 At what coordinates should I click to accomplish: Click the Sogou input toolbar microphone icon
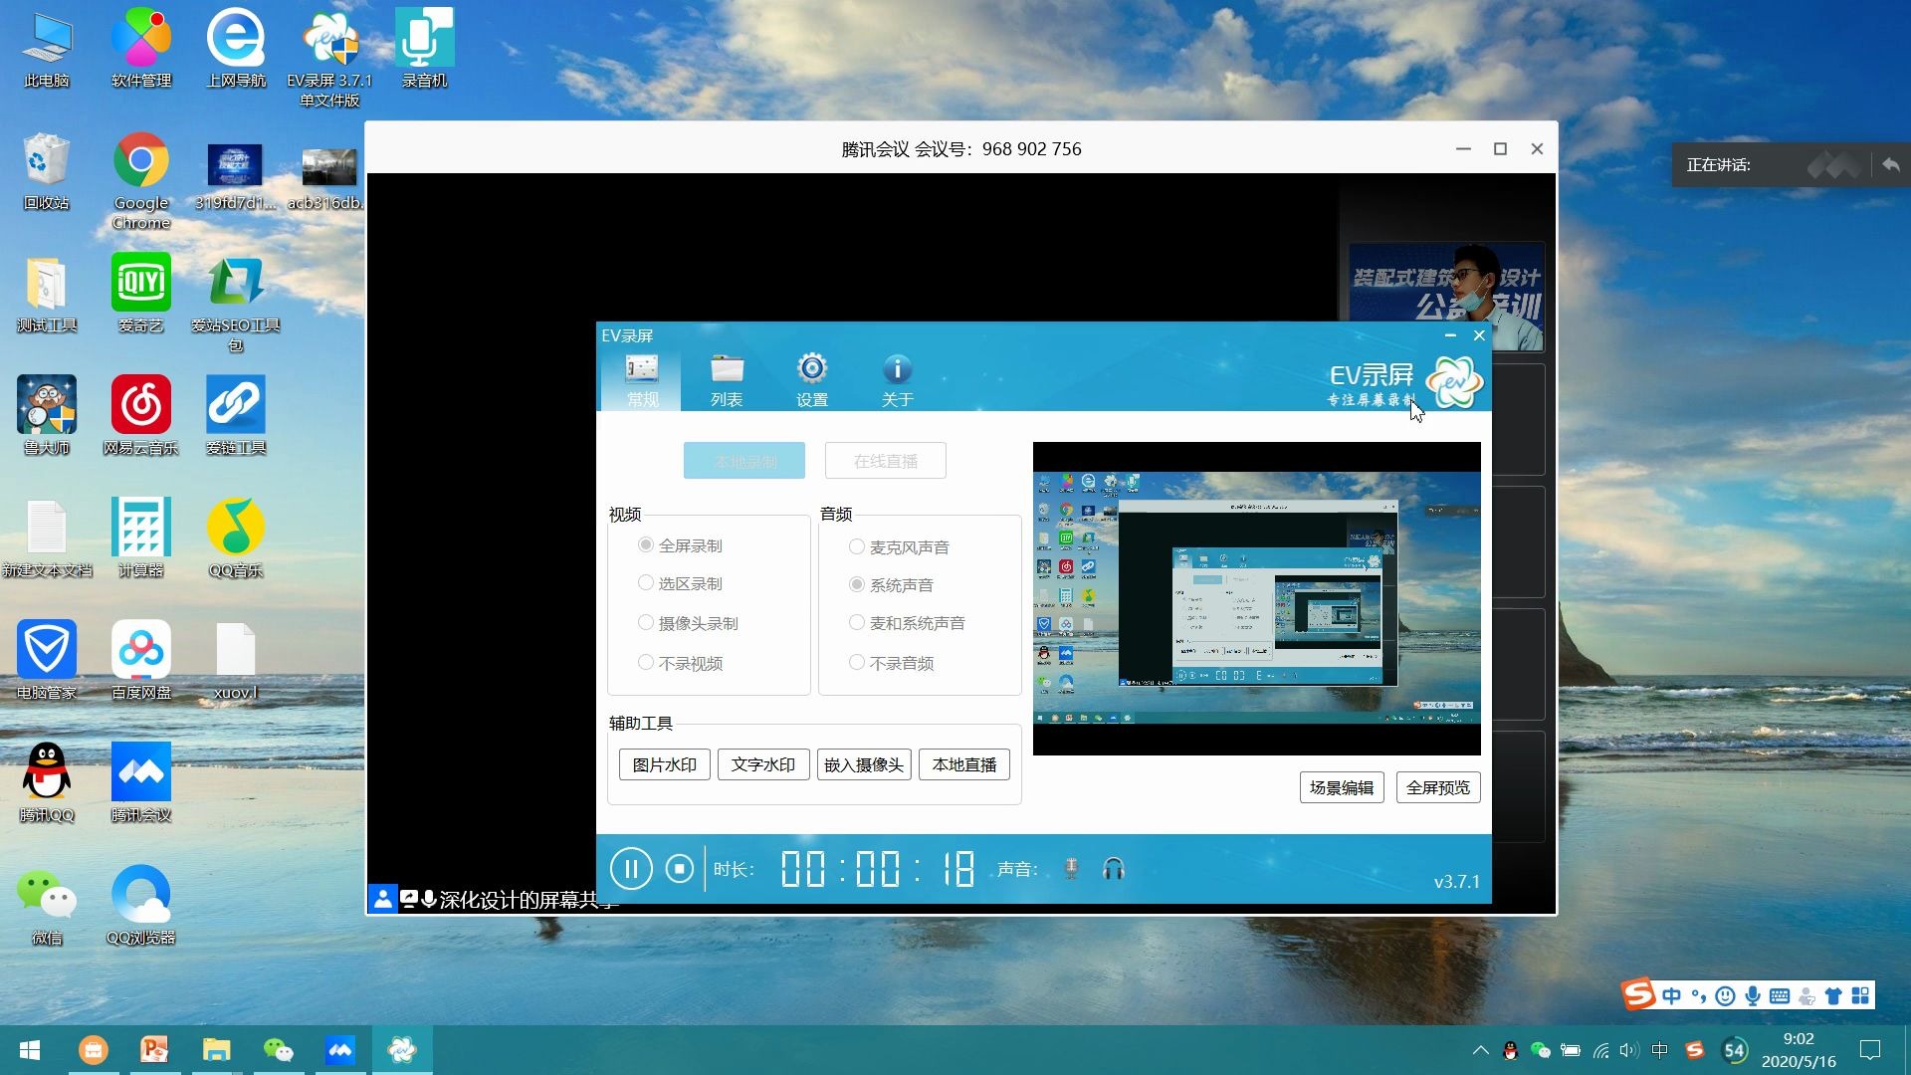pos(1753,995)
